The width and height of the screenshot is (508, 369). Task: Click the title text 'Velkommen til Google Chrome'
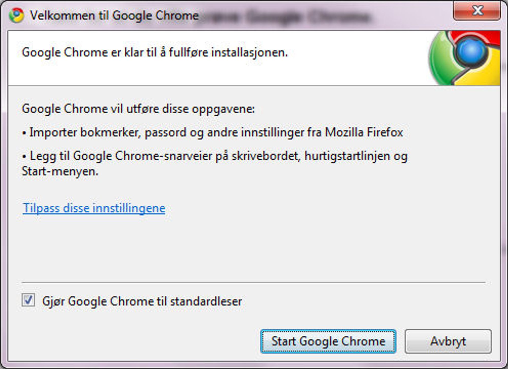[114, 16]
